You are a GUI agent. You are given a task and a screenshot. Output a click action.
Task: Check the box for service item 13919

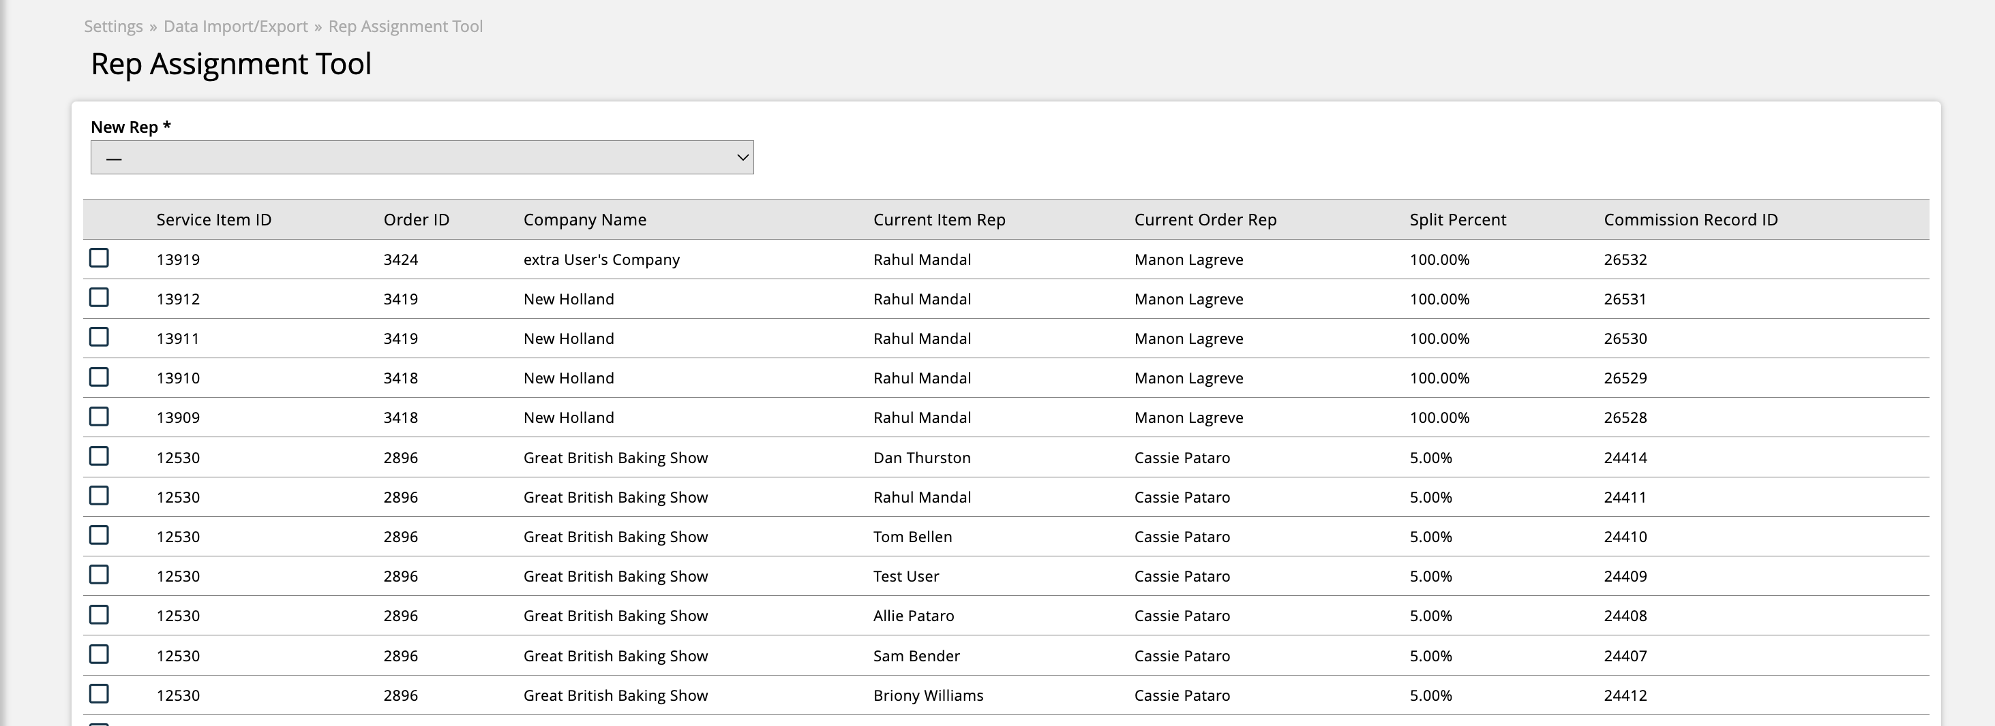tap(99, 257)
